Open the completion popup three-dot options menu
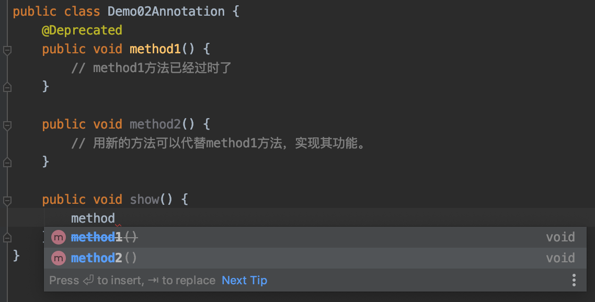 (x=574, y=281)
